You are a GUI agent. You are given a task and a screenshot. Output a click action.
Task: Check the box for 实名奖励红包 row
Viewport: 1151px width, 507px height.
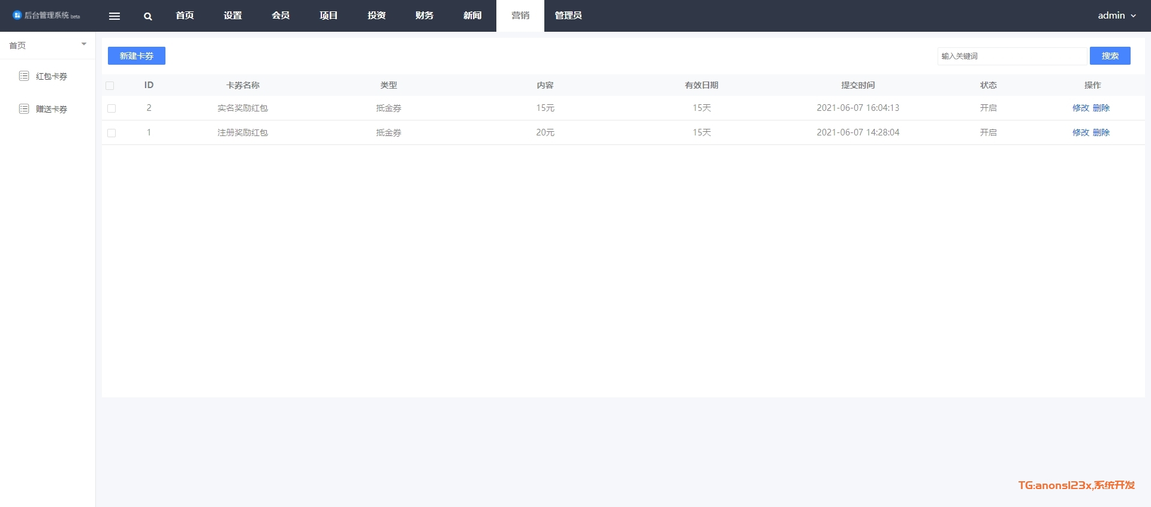pyautogui.click(x=112, y=108)
